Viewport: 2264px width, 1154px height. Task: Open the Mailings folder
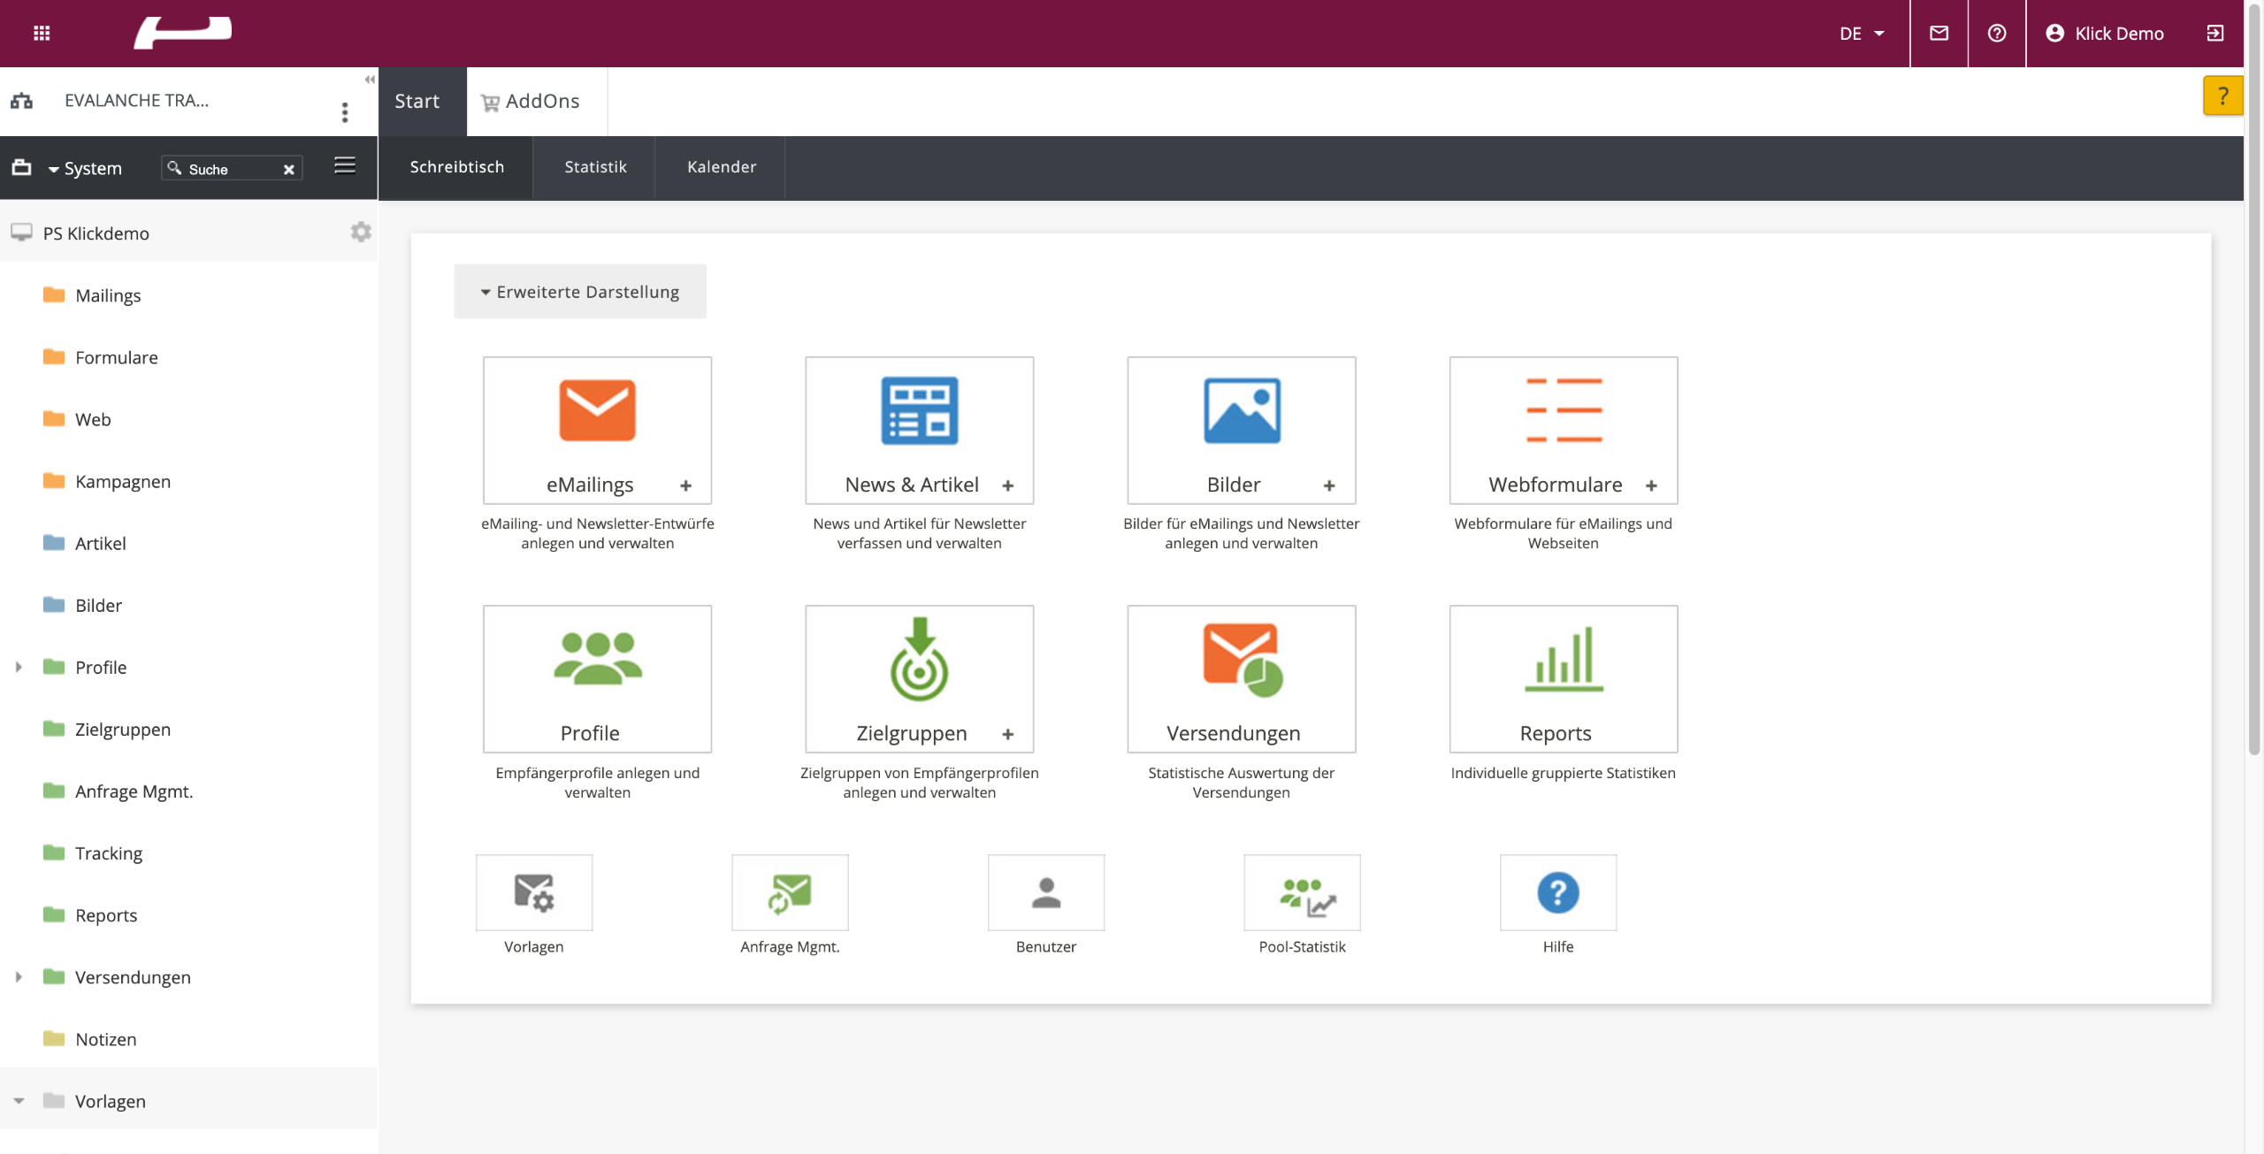(108, 295)
